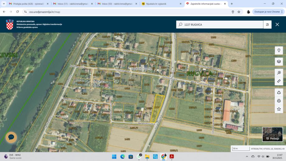Open favorites with the star icon
The width and height of the screenshot is (286, 161).
[x=279, y=109]
